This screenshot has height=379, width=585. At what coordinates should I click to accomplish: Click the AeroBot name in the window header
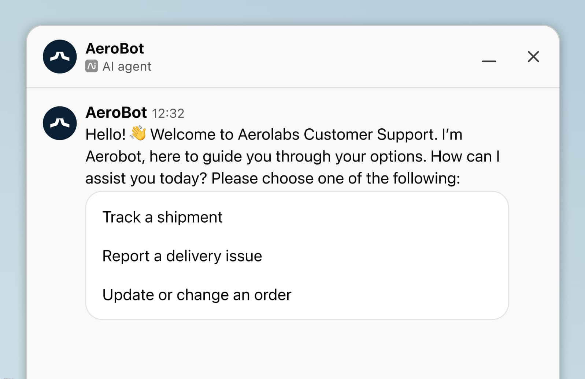pyautogui.click(x=114, y=48)
